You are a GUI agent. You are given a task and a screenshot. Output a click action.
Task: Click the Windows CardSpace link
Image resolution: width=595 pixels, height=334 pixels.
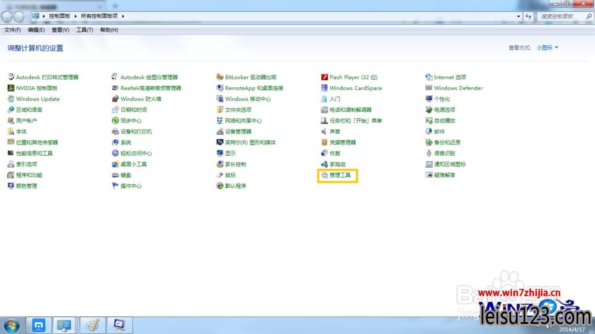tap(356, 88)
